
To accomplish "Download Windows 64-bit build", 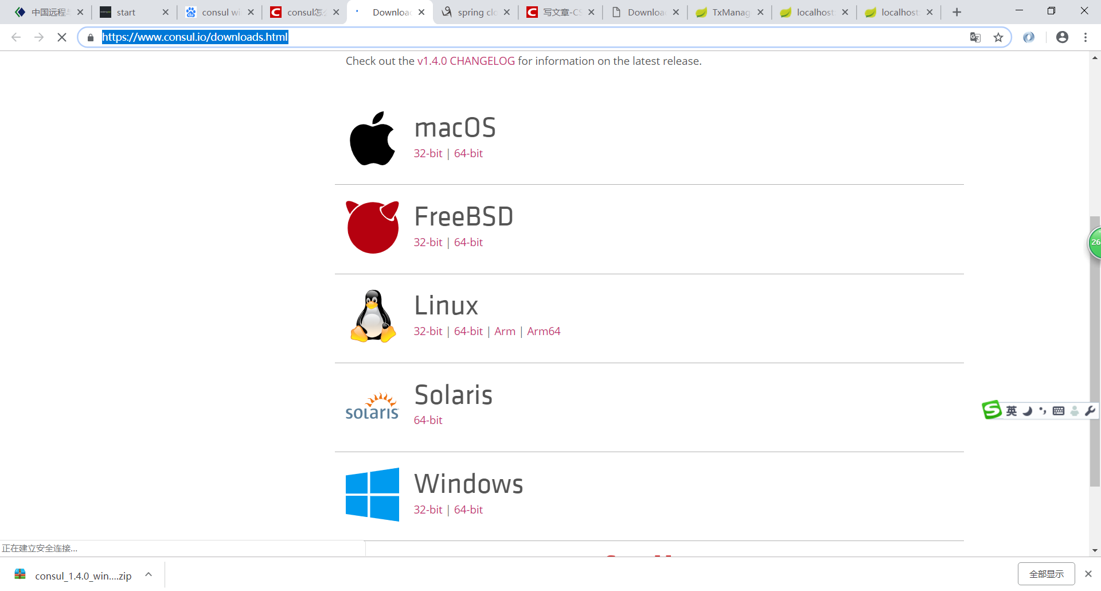I will point(468,510).
